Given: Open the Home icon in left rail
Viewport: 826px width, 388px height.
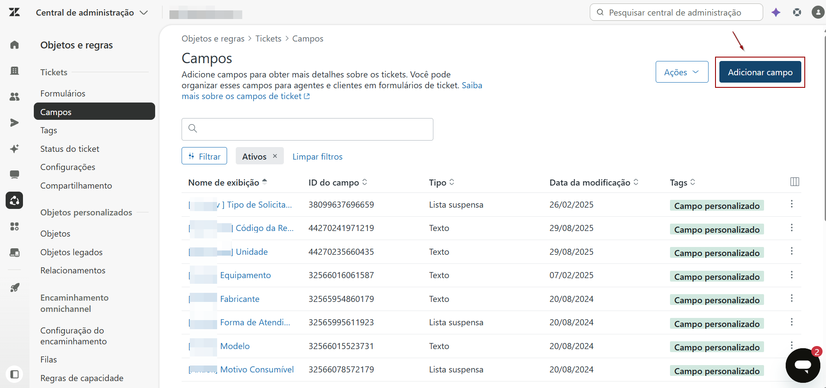Looking at the screenshot, I should pyautogui.click(x=14, y=45).
